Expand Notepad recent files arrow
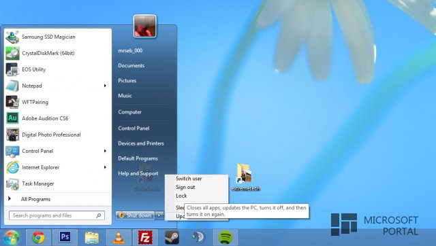 pos(105,86)
